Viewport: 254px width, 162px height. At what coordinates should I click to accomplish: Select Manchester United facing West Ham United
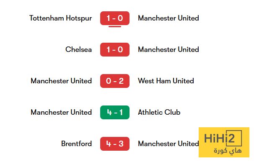[61, 81]
